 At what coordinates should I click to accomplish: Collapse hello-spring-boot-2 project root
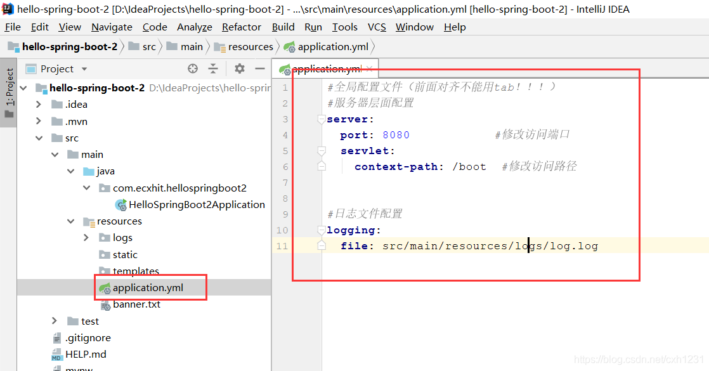pos(24,88)
